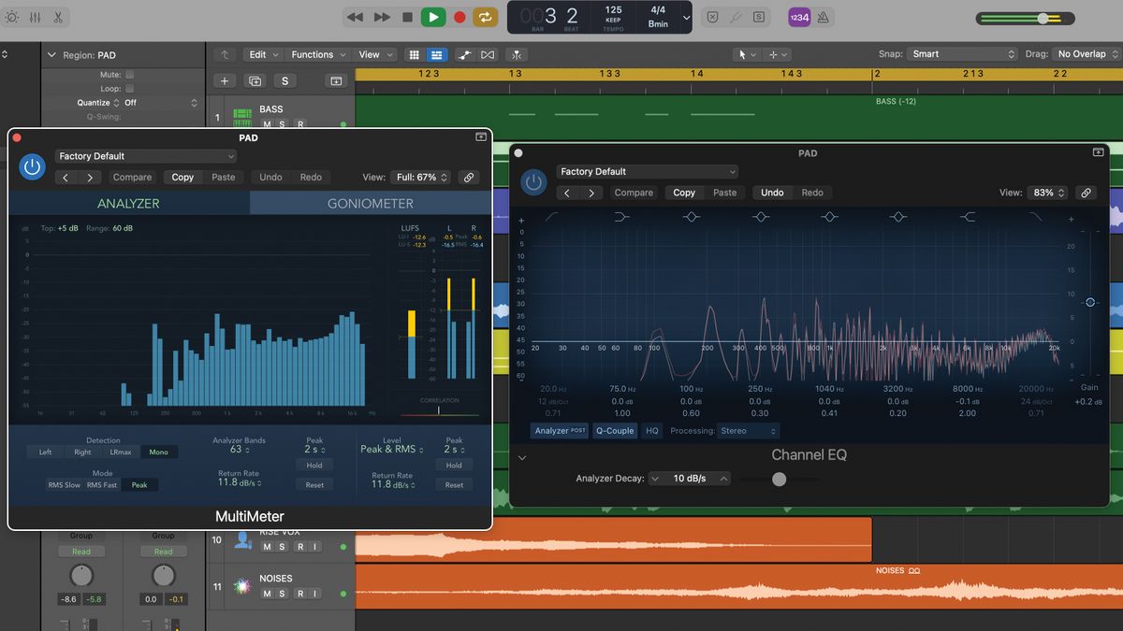Enable HQ mode in Channel EQ
Screen dimensions: 1123x631
point(651,431)
